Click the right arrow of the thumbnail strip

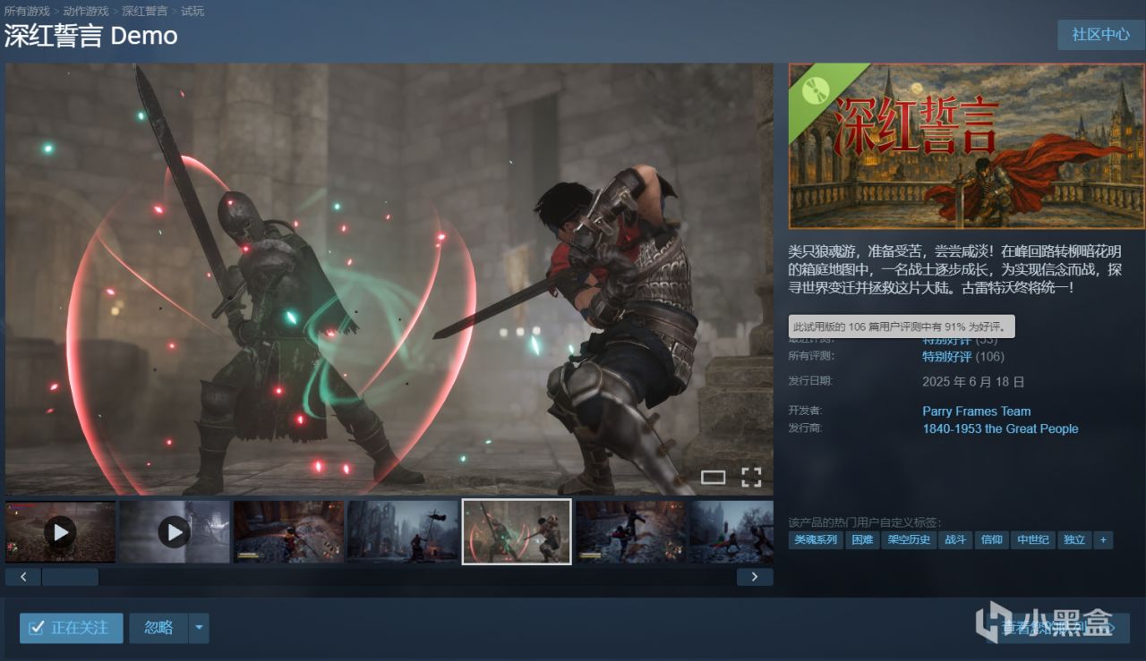click(x=755, y=577)
